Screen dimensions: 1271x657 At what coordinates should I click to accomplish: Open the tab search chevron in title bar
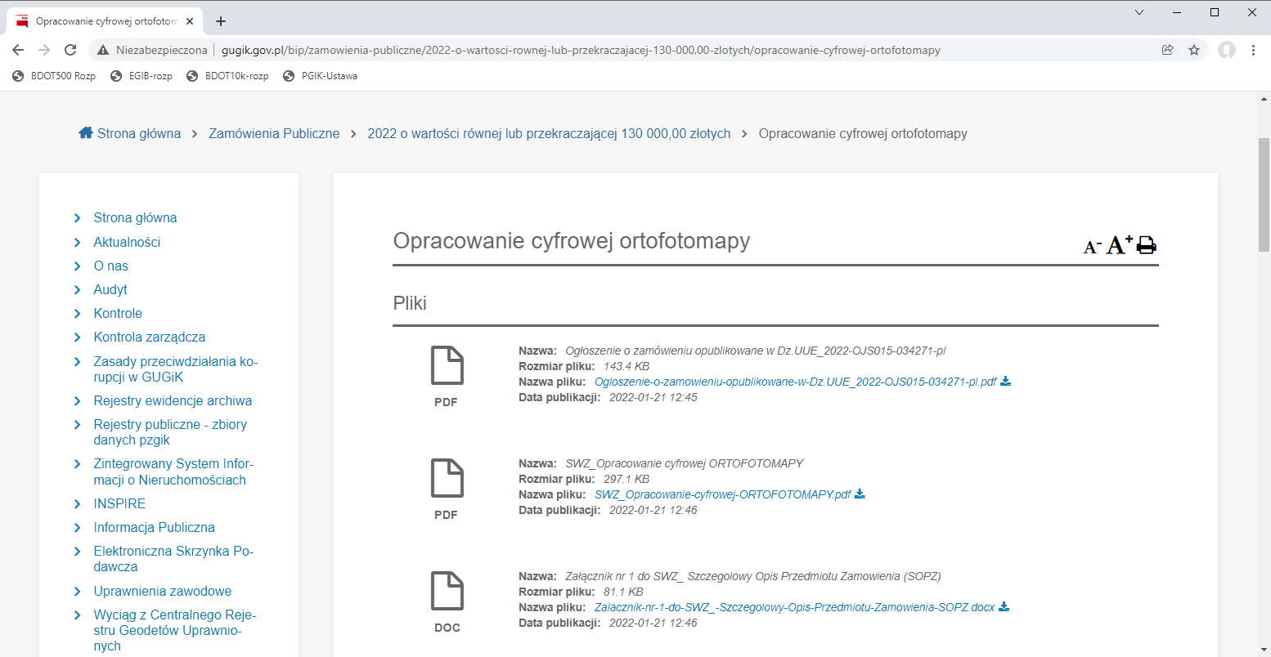(1139, 12)
